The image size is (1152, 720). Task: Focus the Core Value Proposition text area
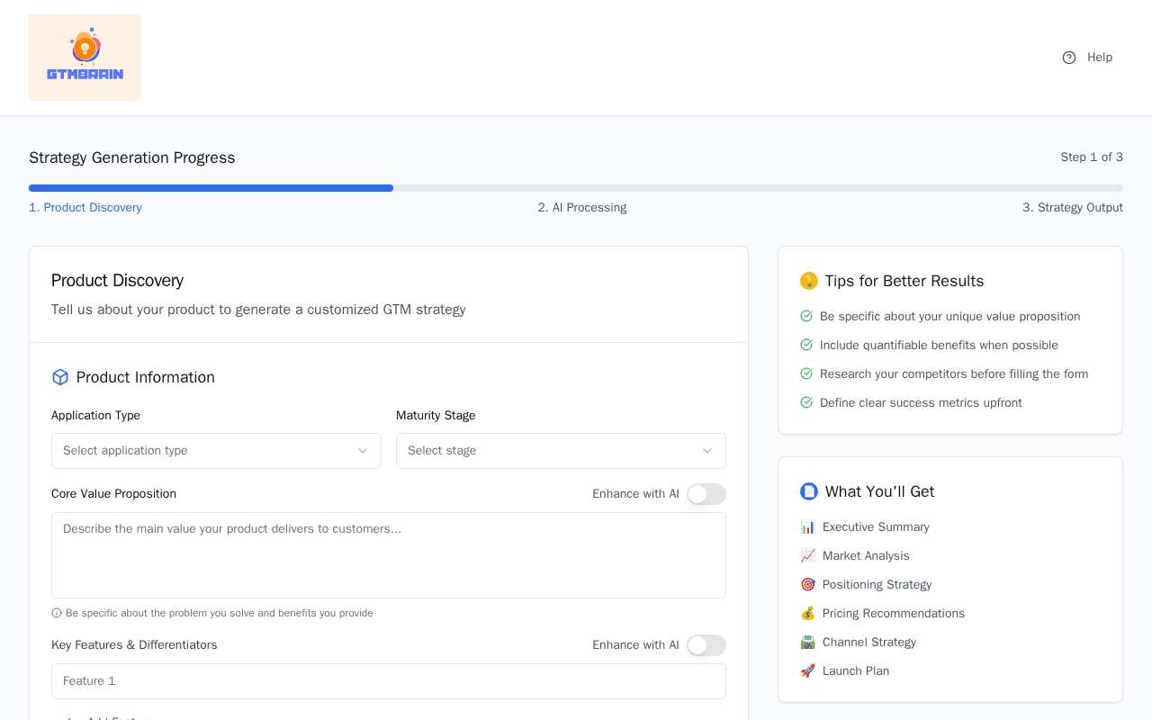(389, 555)
